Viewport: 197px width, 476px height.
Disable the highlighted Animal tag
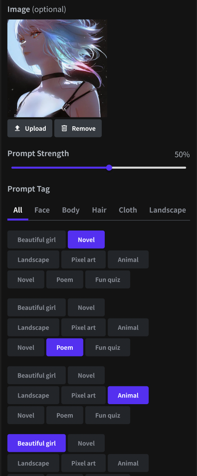click(x=128, y=395)
